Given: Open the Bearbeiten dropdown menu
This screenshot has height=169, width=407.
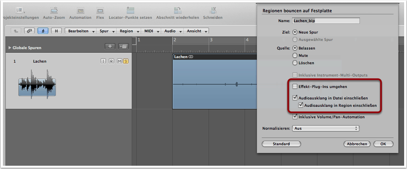Looking at the screenshot, I should [81, 31].
